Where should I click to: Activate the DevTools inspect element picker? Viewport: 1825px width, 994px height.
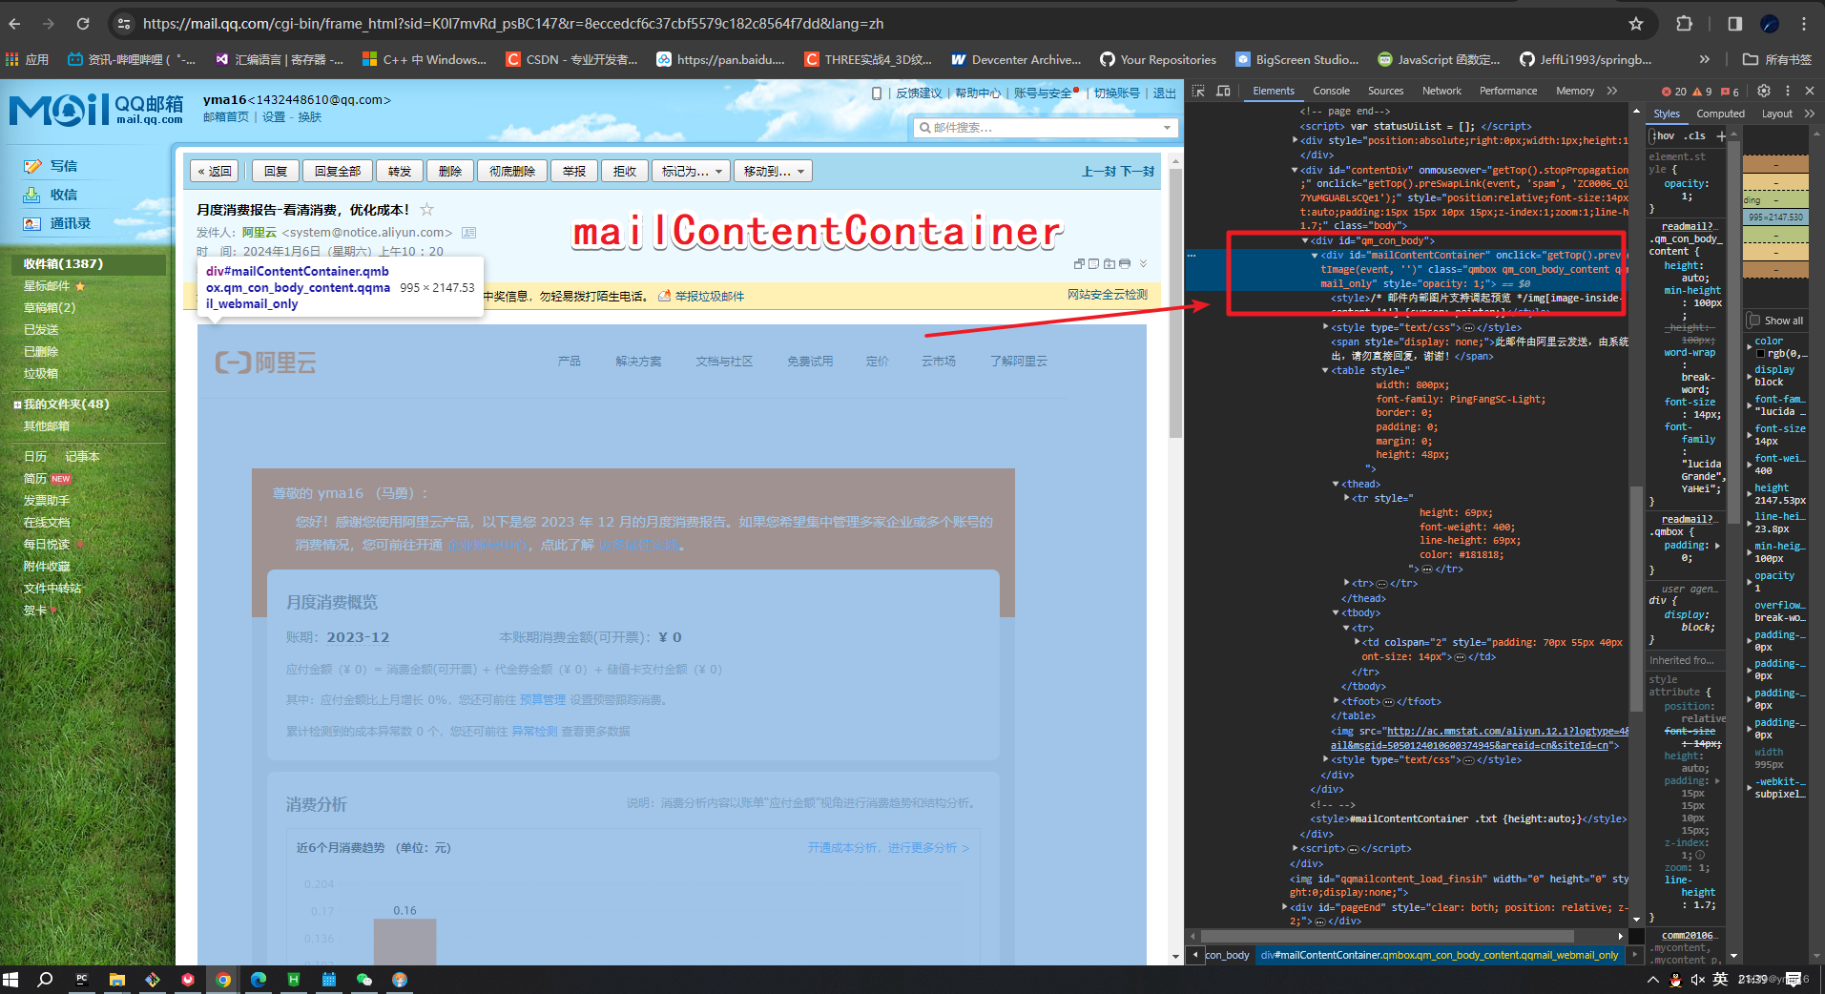(x=1199, y=91)
